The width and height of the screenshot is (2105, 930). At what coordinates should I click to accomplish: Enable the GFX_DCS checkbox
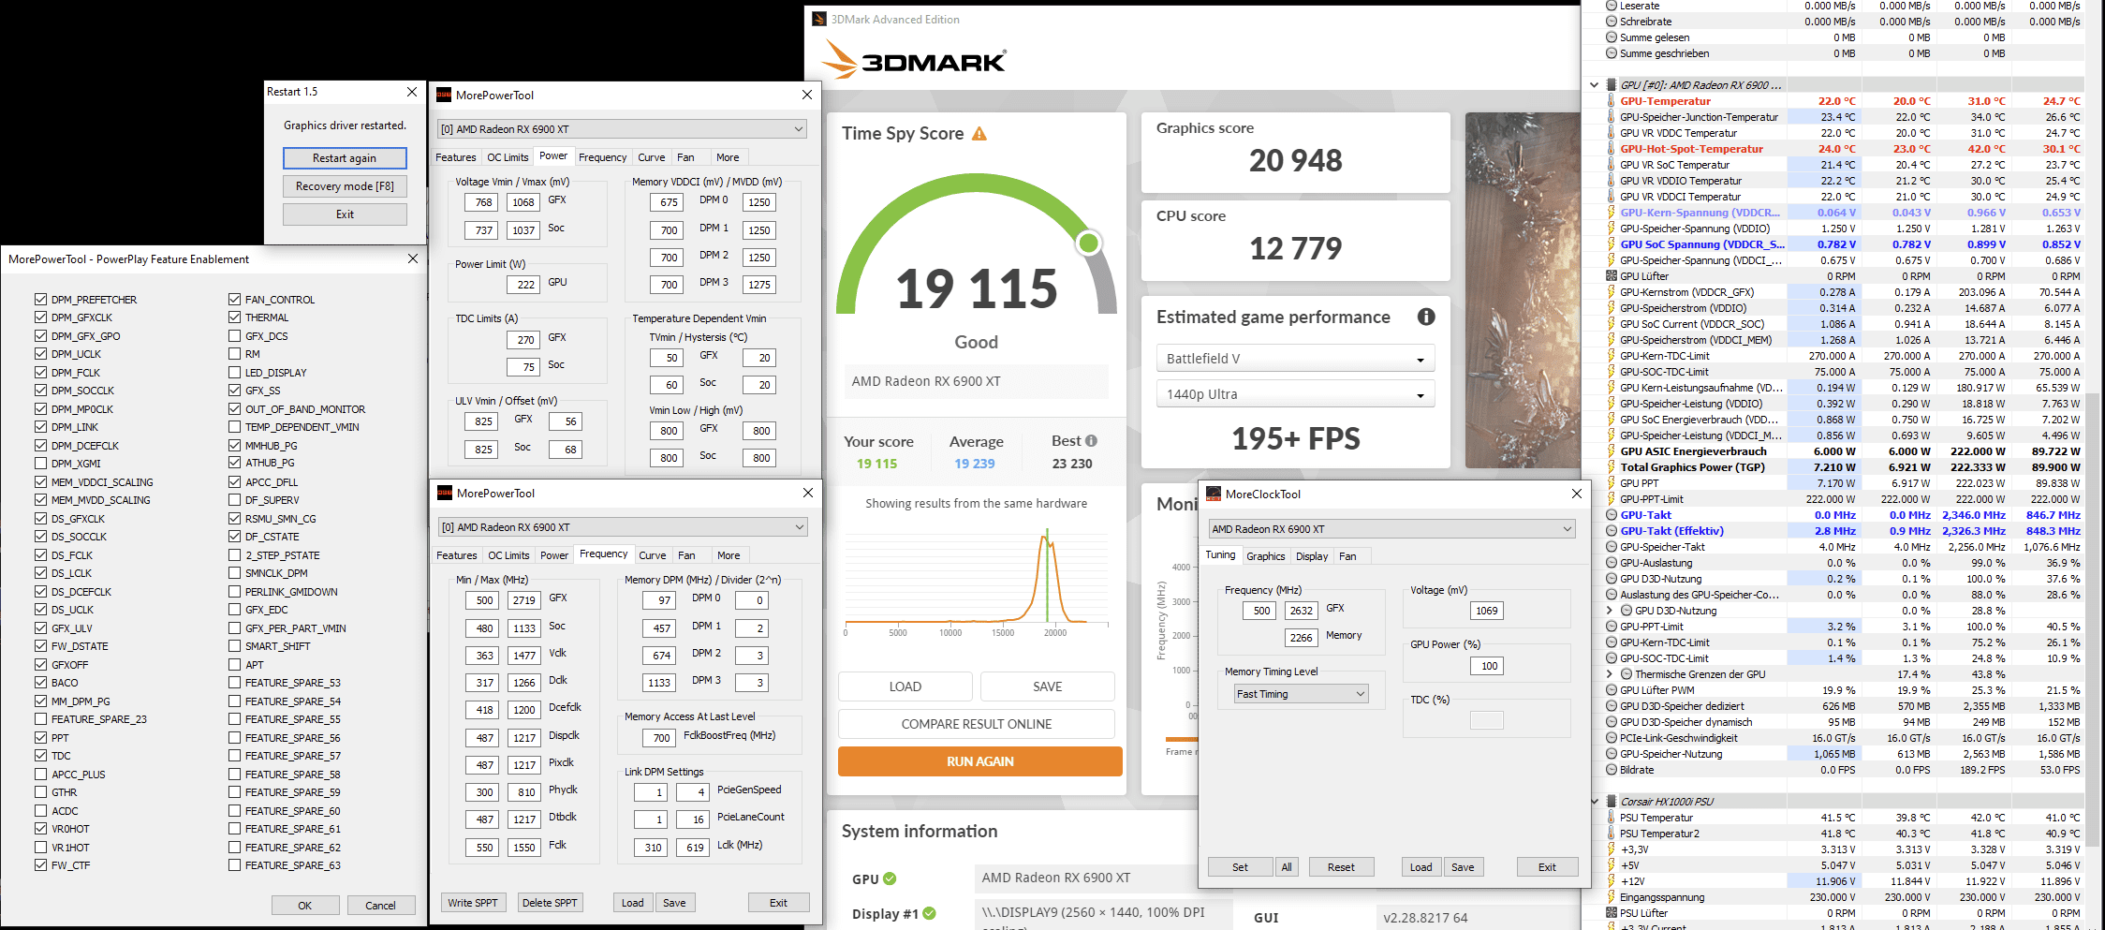(x=234, y=336)
